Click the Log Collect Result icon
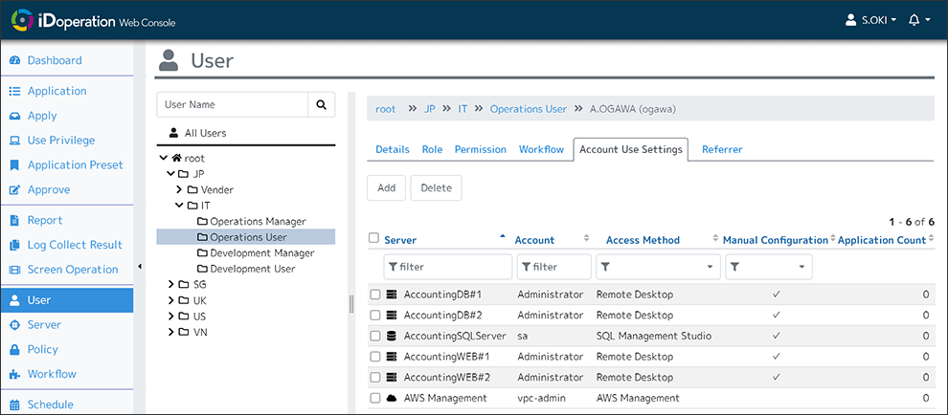Screen dimensions: 948x415 (15, 245)
